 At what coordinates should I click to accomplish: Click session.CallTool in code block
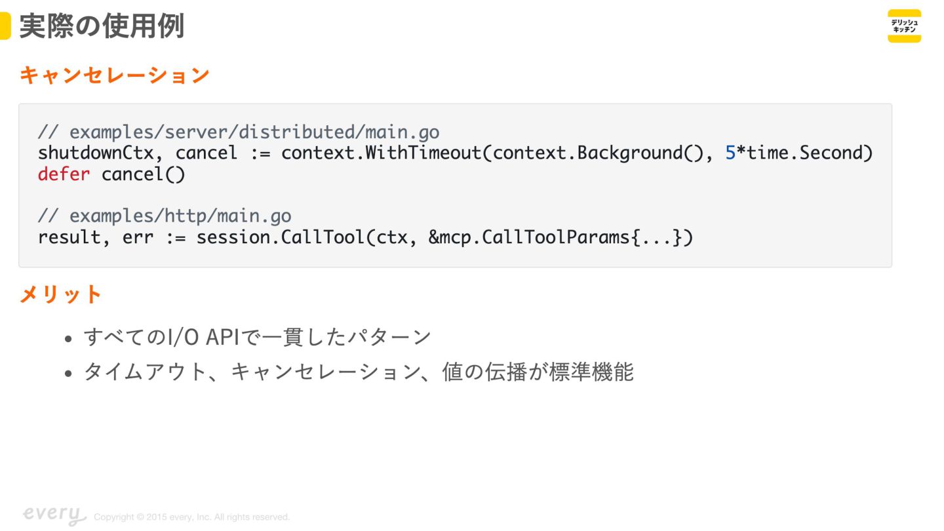tap(279, 237)
